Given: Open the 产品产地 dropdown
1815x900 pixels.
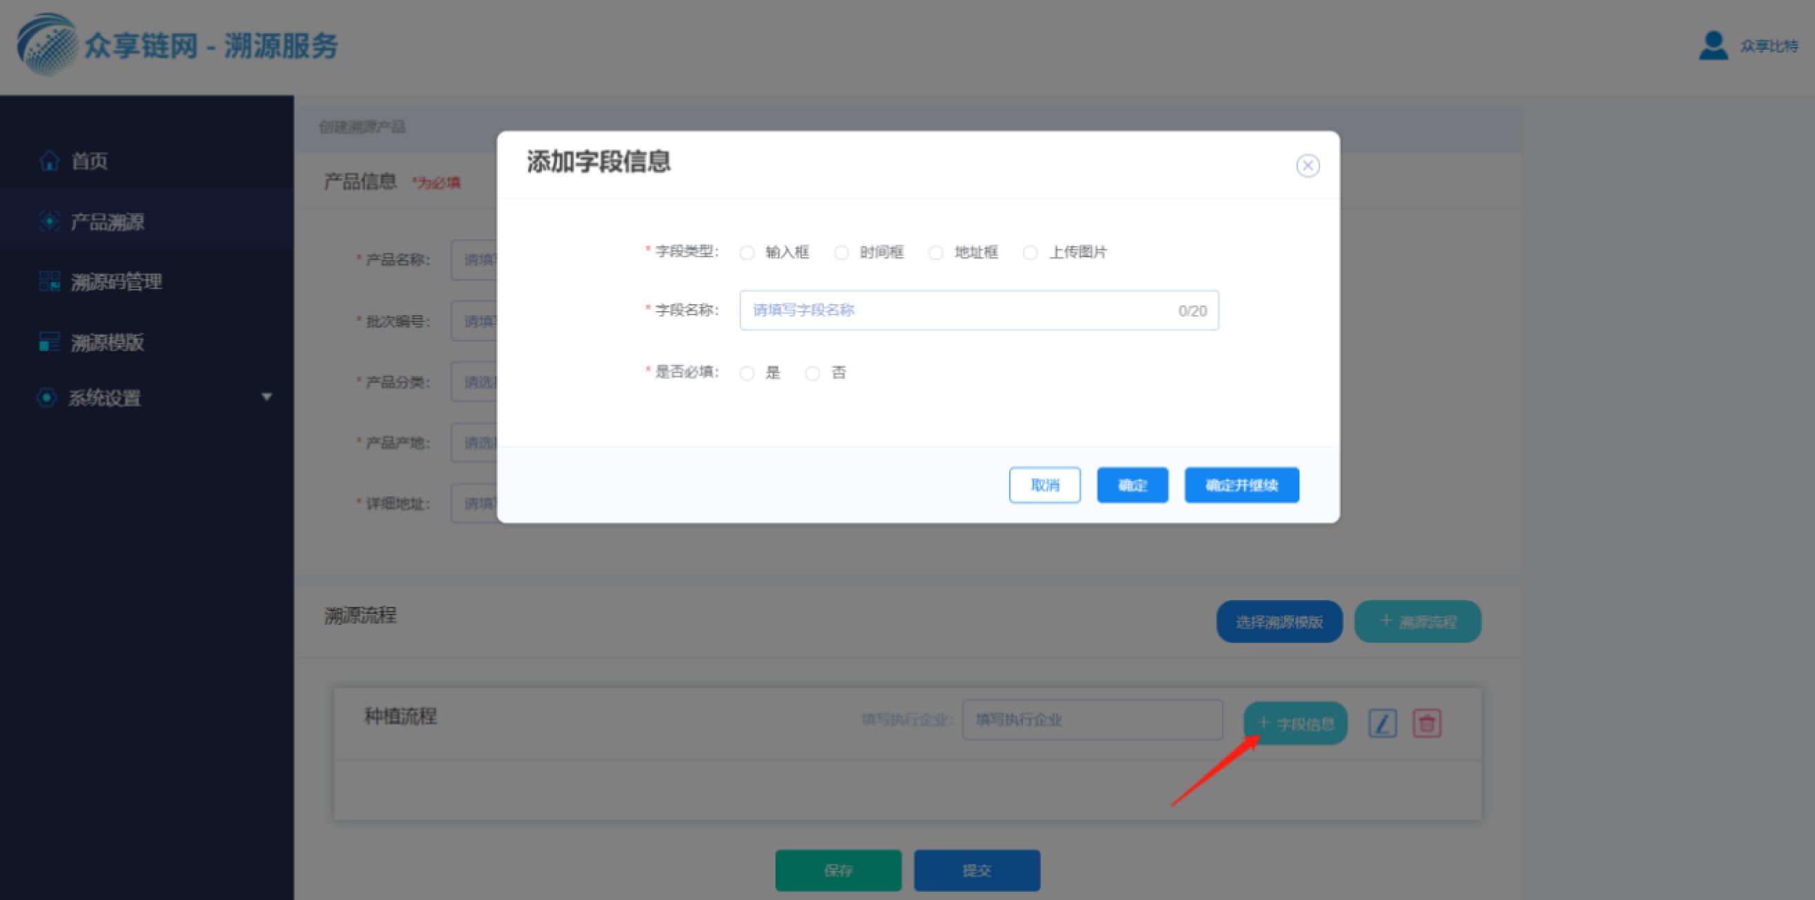Looking at the screenshot, I should click(474, 442).
